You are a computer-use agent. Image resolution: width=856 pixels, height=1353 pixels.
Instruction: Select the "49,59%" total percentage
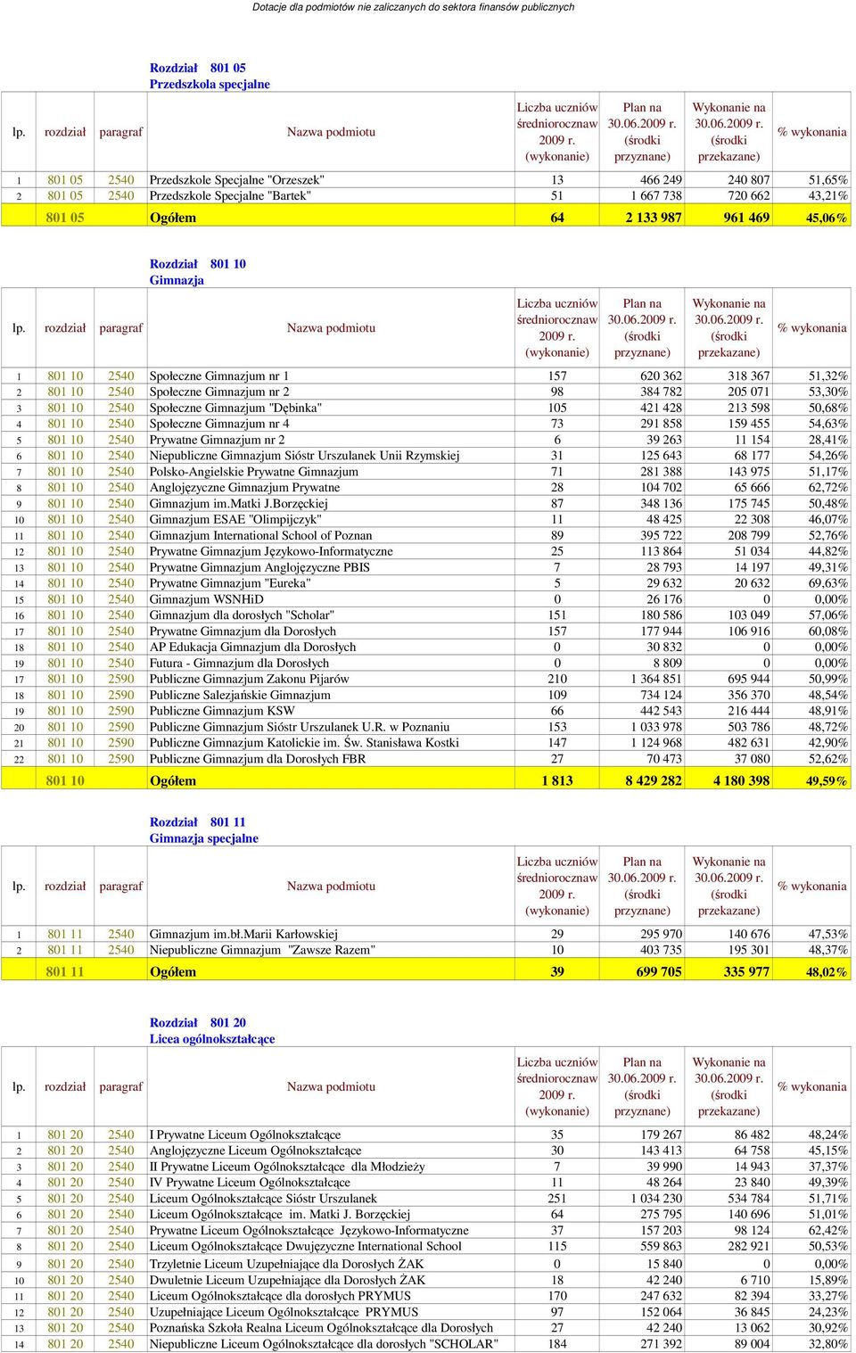(827, 783)
